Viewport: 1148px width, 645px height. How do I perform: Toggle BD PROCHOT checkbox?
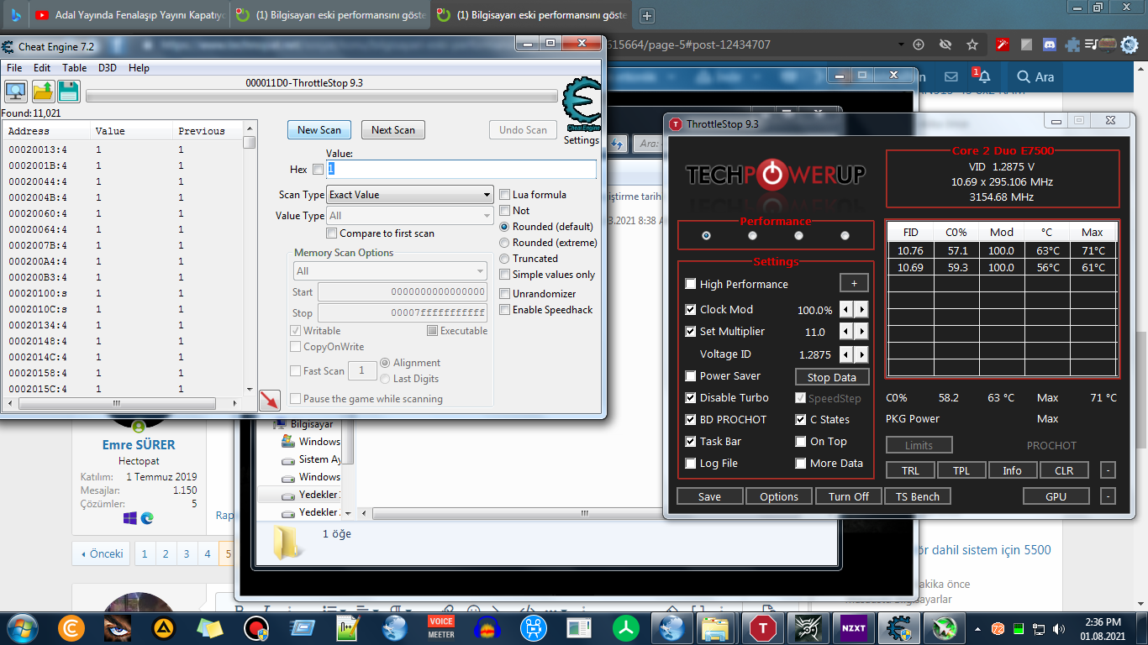pos(691,420)
